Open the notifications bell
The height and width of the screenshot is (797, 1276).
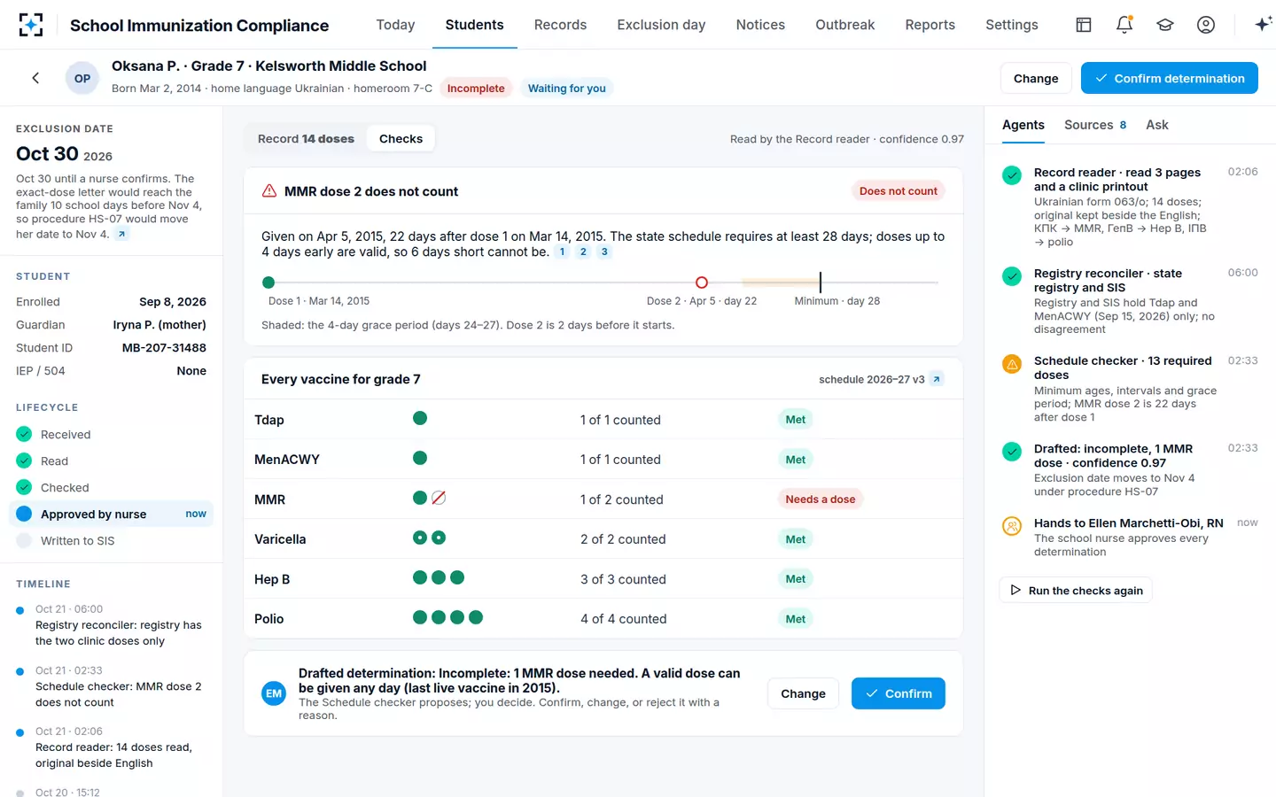[1124, 25]
